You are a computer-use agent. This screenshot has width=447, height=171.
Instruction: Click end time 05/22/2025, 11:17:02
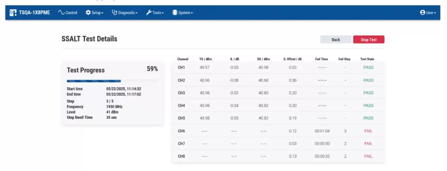tap(124, 94)
